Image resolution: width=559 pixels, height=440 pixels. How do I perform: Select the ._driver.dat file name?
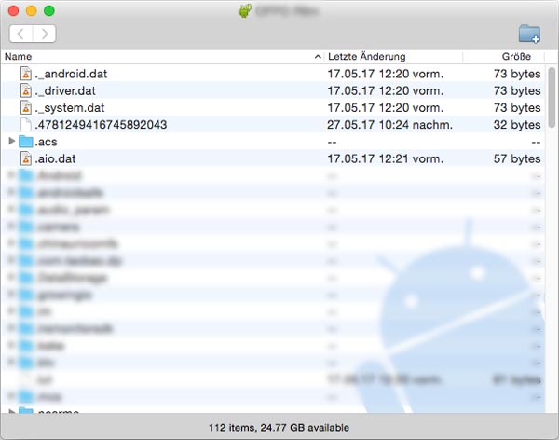point(65,91)
